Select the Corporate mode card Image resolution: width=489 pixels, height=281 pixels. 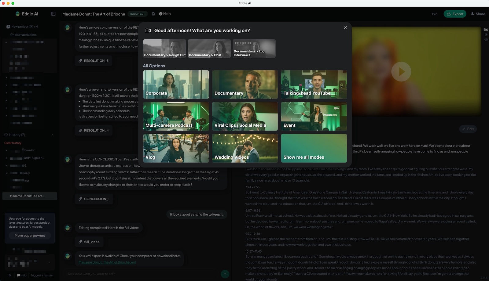176,85
